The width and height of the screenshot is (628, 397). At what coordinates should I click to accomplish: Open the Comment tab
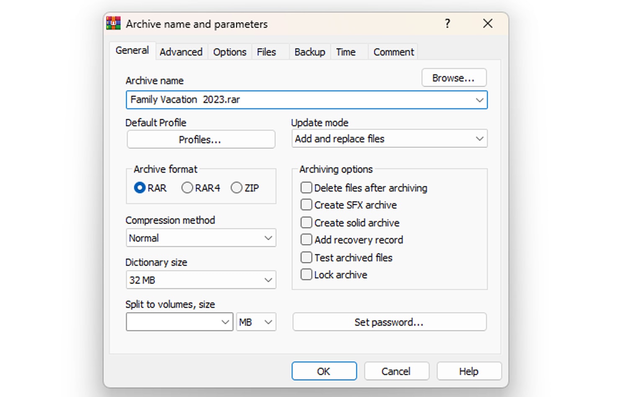[x=393, y=51]
